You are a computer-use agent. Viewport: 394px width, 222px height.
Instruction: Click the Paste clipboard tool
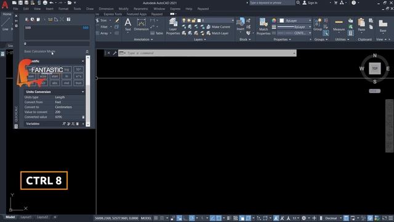pos(361,25)
